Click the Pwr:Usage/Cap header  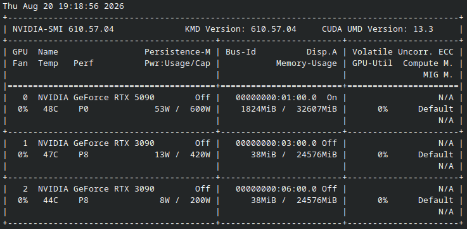177,63
